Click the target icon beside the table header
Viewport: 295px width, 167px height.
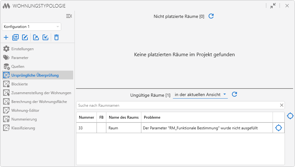[x=290, y=116]
